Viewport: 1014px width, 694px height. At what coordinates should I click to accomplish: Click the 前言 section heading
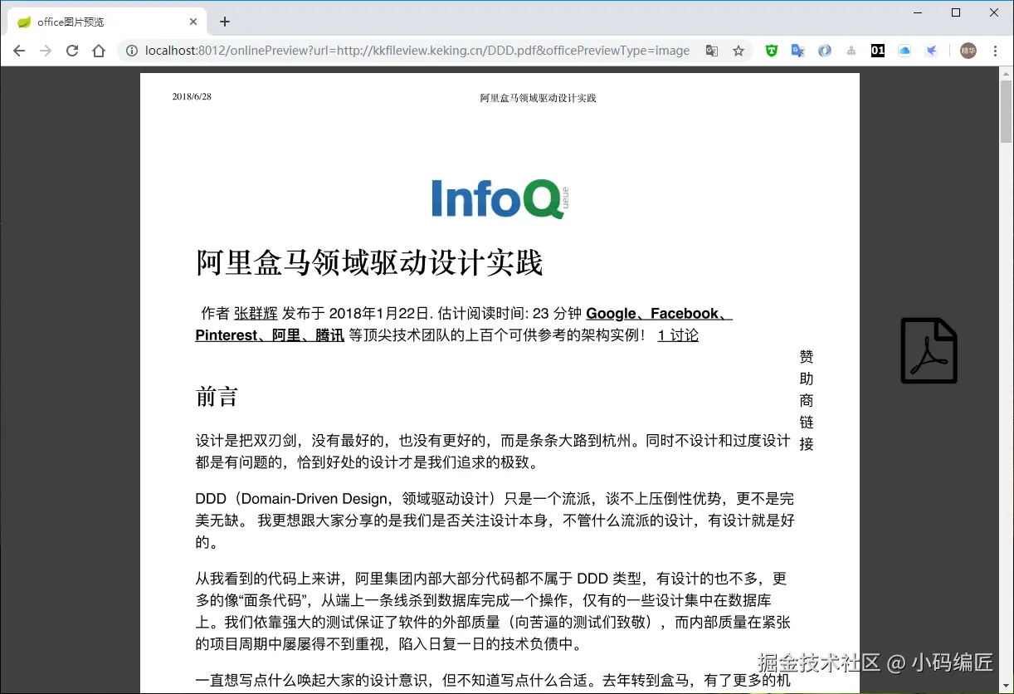217,397
